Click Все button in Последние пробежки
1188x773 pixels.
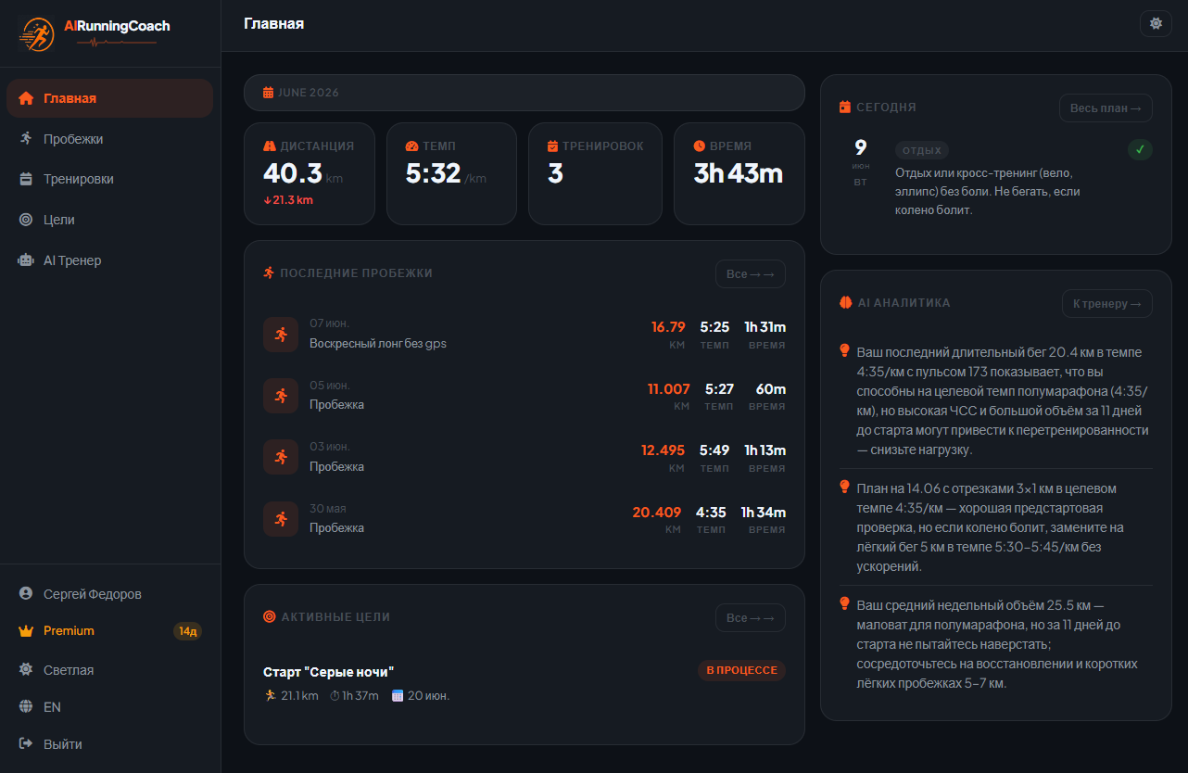tap(751, 273)
